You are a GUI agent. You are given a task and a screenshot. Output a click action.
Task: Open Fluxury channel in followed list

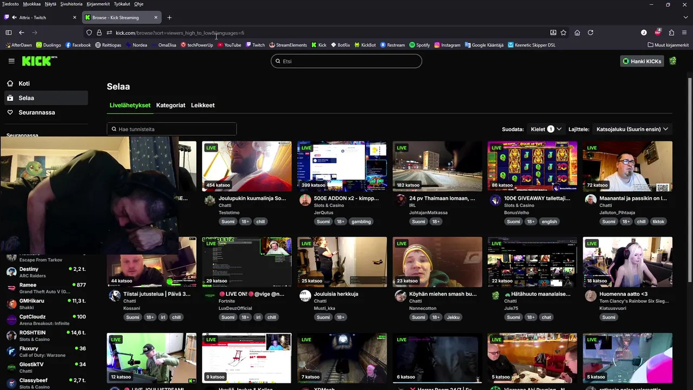(x=45, y=352)
